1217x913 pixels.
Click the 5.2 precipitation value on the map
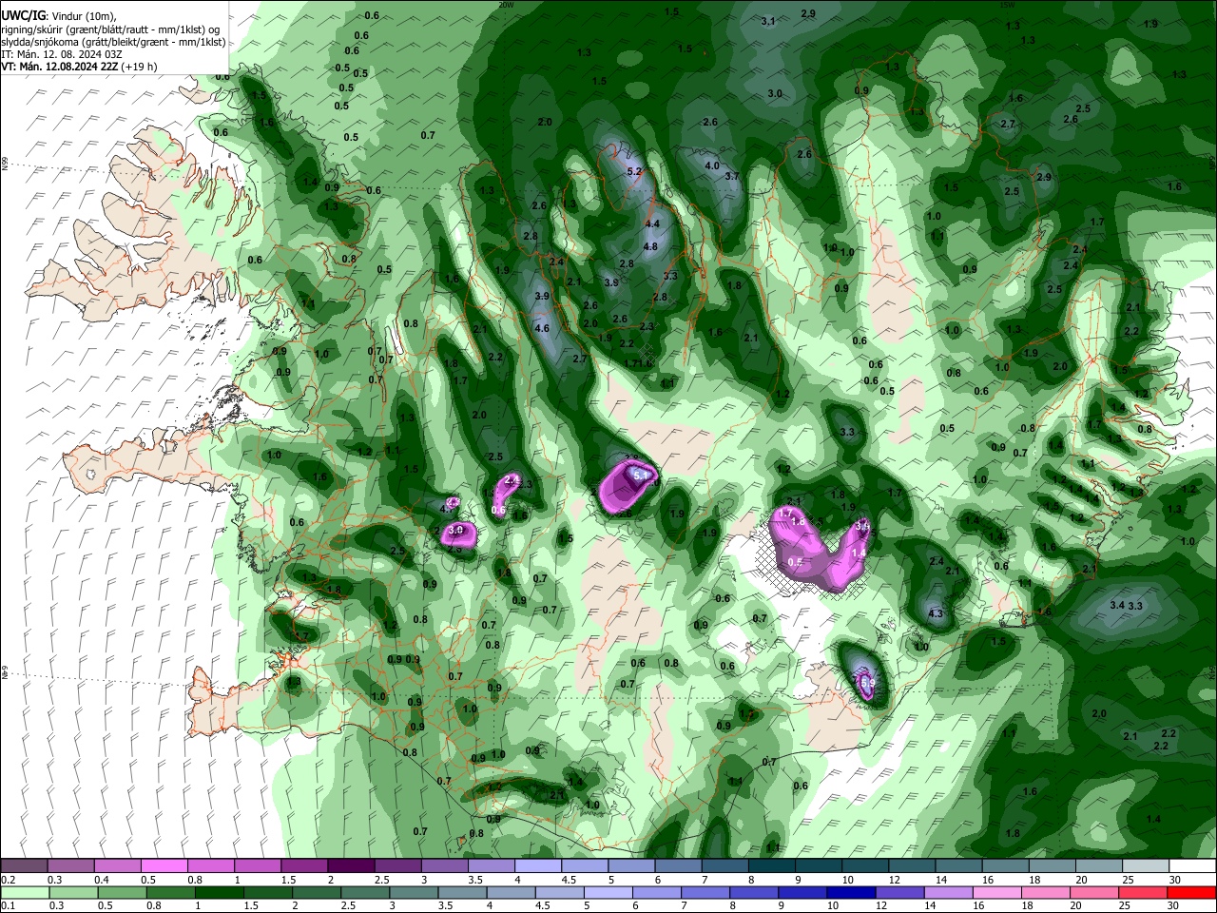(x=636, y=171)
